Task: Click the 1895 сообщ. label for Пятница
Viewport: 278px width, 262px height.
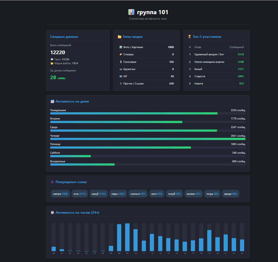Action: [238, 144]
